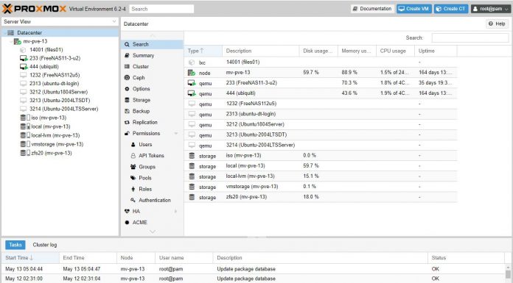Open the Search menu item

coord(152,44)
